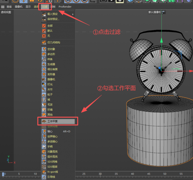The width and height of the screenshot is (193, 180).
Task: Toggle 其他 filter icon
Action: pyautogui.click(x=44, y=115)
